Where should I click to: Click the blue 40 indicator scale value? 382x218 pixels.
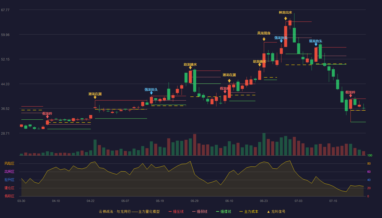coord(369,180)
